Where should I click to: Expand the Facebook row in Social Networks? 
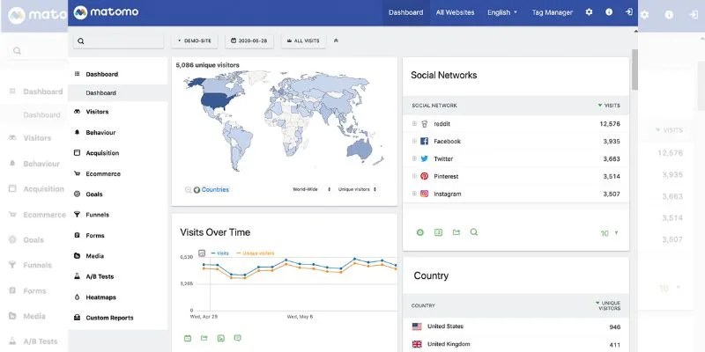[x=414, y=141]
